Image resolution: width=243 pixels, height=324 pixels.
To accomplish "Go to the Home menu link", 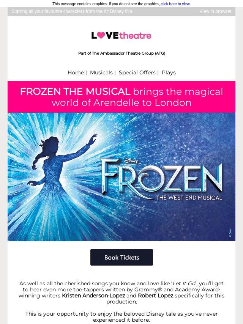I will [76, 72].
